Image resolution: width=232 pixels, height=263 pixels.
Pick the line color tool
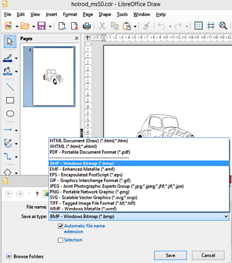[x=8, y=58]
